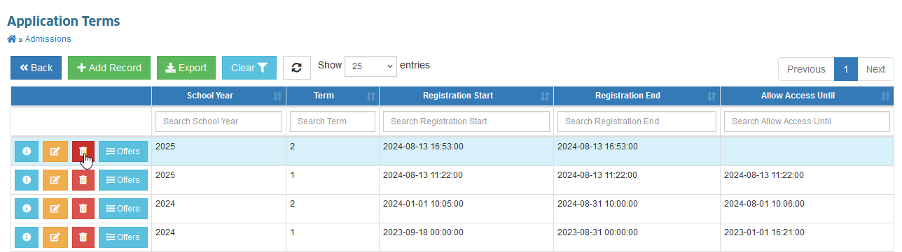Image resolution: width=902 pixels, height=252 pixels.
Task: View info for 2025 term 2 row
Action: point(27,151)
